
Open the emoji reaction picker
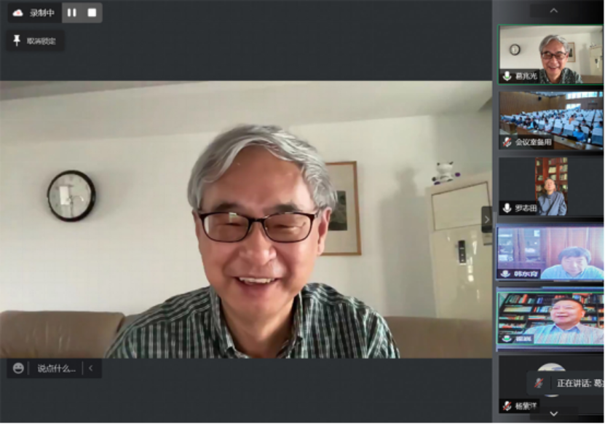18,369
